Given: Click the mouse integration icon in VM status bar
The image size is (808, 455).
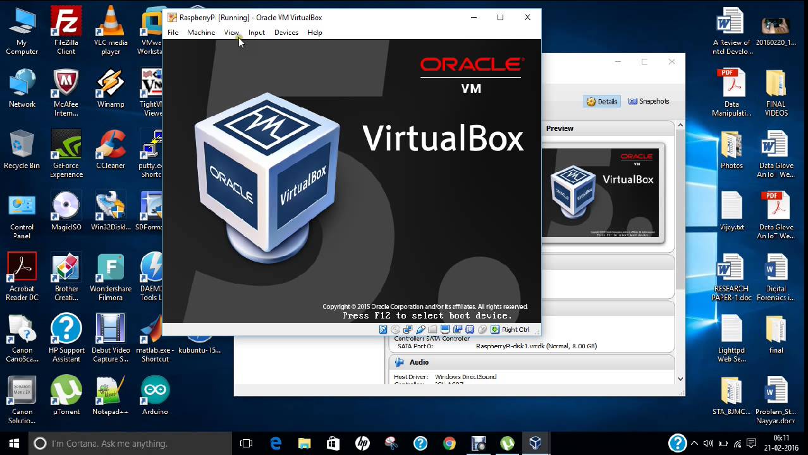Looking at the screenshot, I should (x=482, y=329).
